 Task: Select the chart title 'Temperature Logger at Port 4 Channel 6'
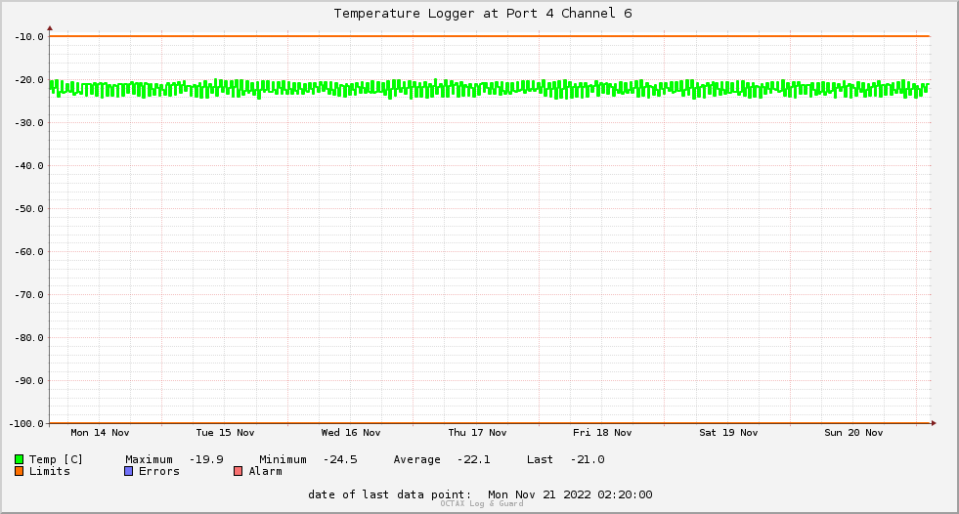pyautogui.click(x=483, y=14)
